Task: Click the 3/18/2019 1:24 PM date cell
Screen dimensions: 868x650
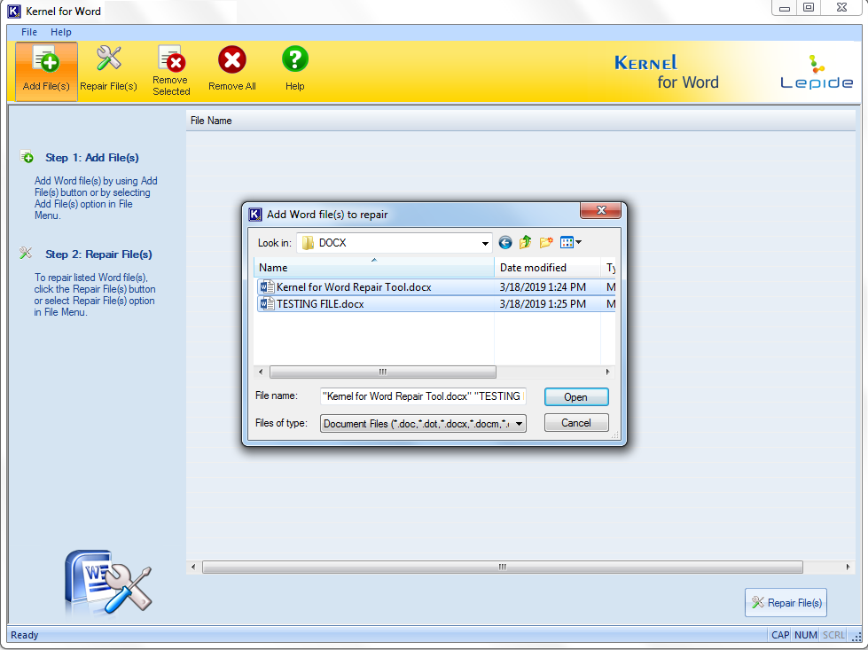Action: point(543,286)
